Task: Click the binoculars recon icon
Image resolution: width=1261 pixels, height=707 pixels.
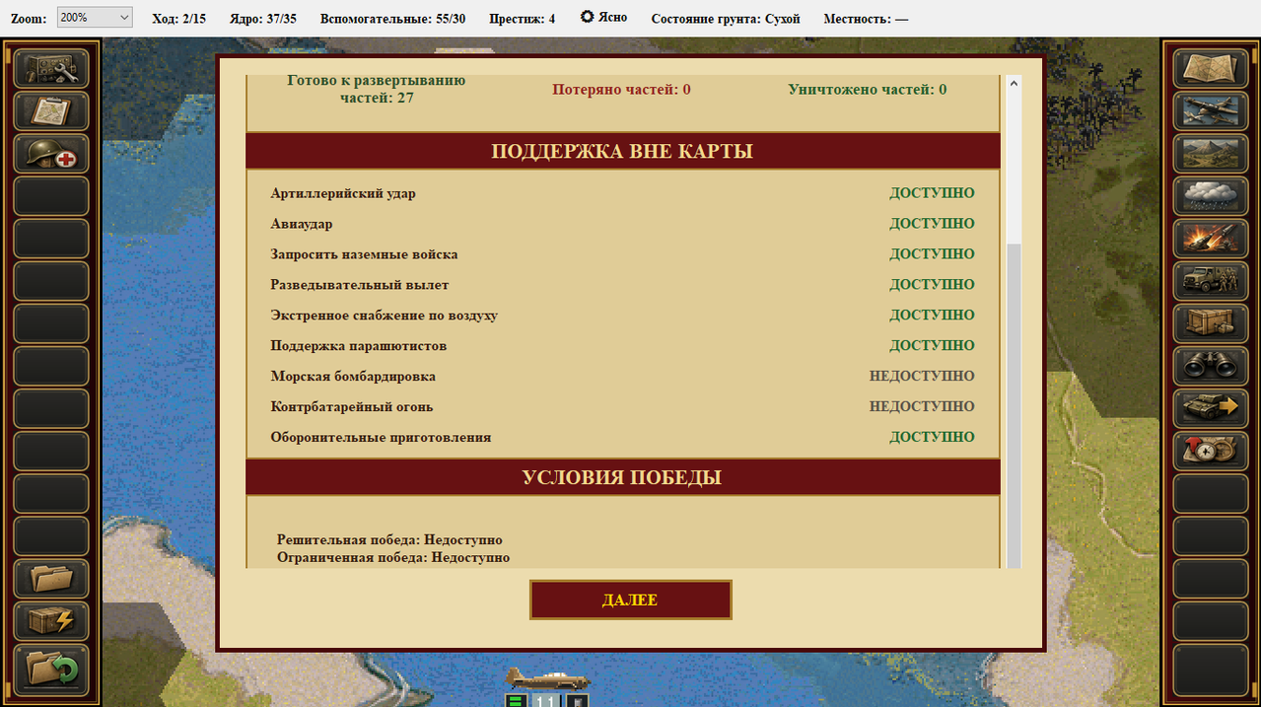Action: (1210, 366)
